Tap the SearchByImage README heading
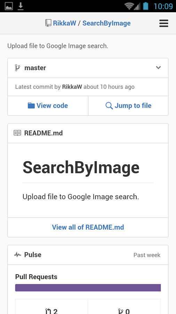This screenshot has height=314, width=176. click(81, 167)
